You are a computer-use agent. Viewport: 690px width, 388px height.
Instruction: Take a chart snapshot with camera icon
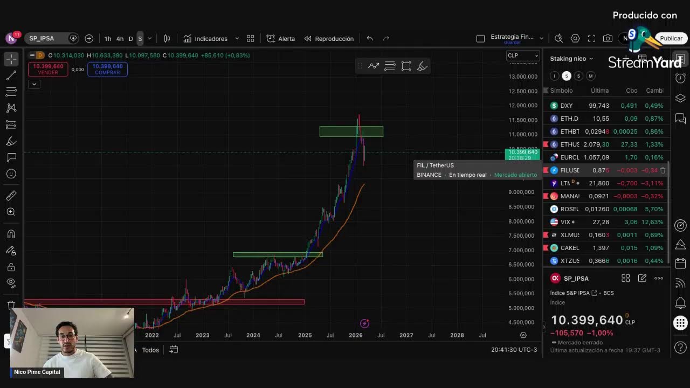pos(608,38)
